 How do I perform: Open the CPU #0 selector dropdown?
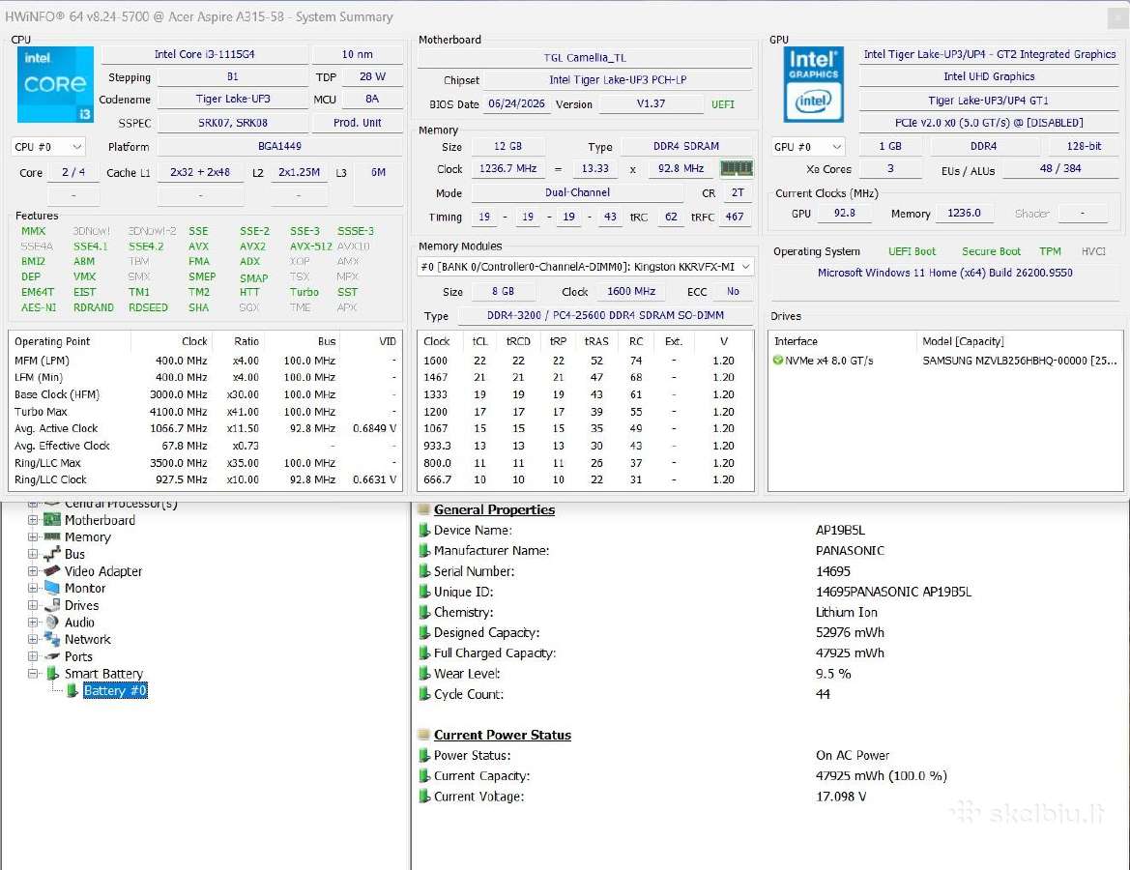(48, 147)
